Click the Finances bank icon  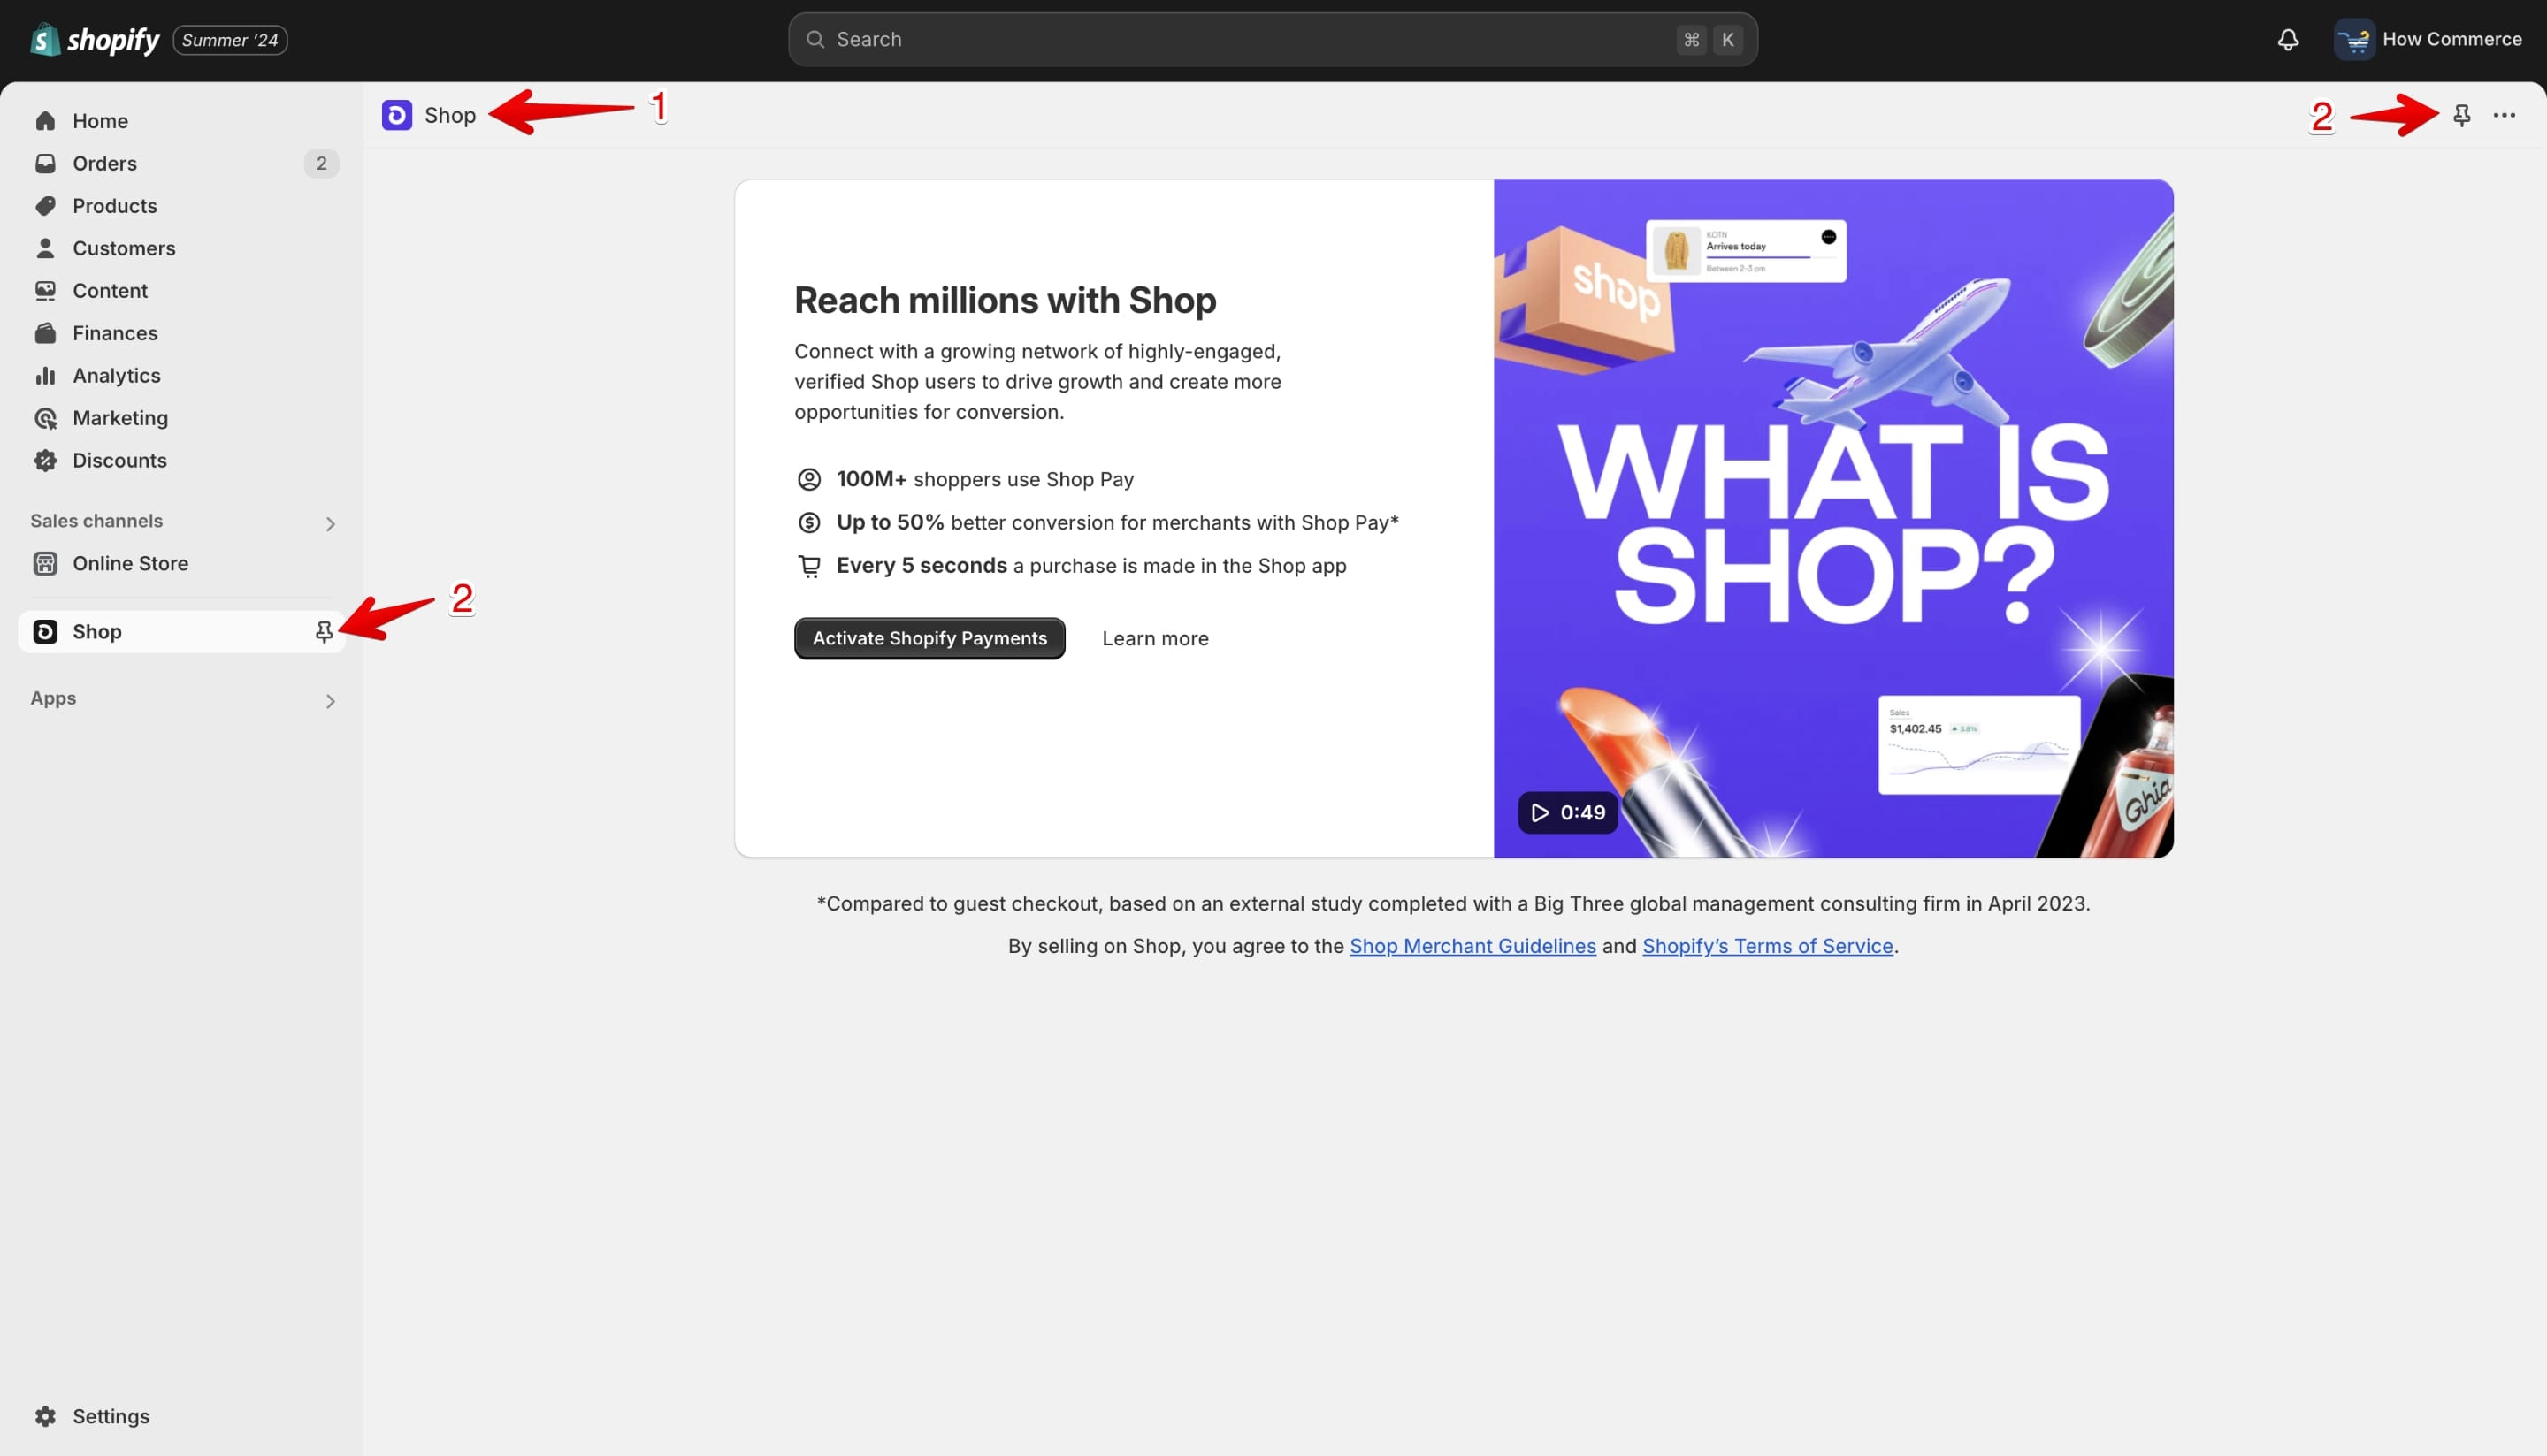coord(45,333)
